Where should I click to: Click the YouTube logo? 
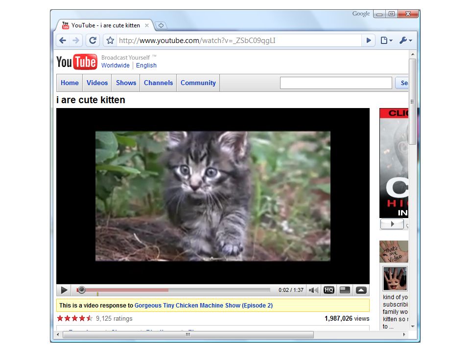[77, 62]
